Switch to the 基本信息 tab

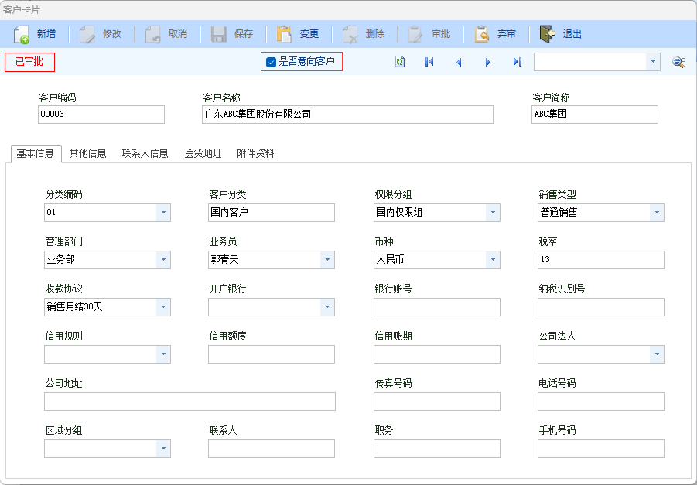36,154
